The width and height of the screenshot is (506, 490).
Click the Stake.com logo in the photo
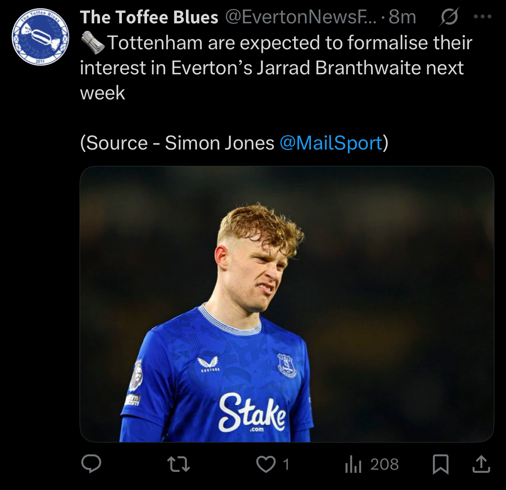(x=252, y=412)
